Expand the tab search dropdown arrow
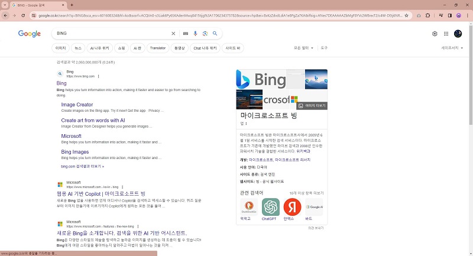The width and height of the screenshot is (473, 256). coord(5,5)
